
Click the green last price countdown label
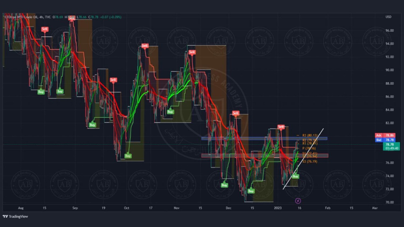(391, 146)
